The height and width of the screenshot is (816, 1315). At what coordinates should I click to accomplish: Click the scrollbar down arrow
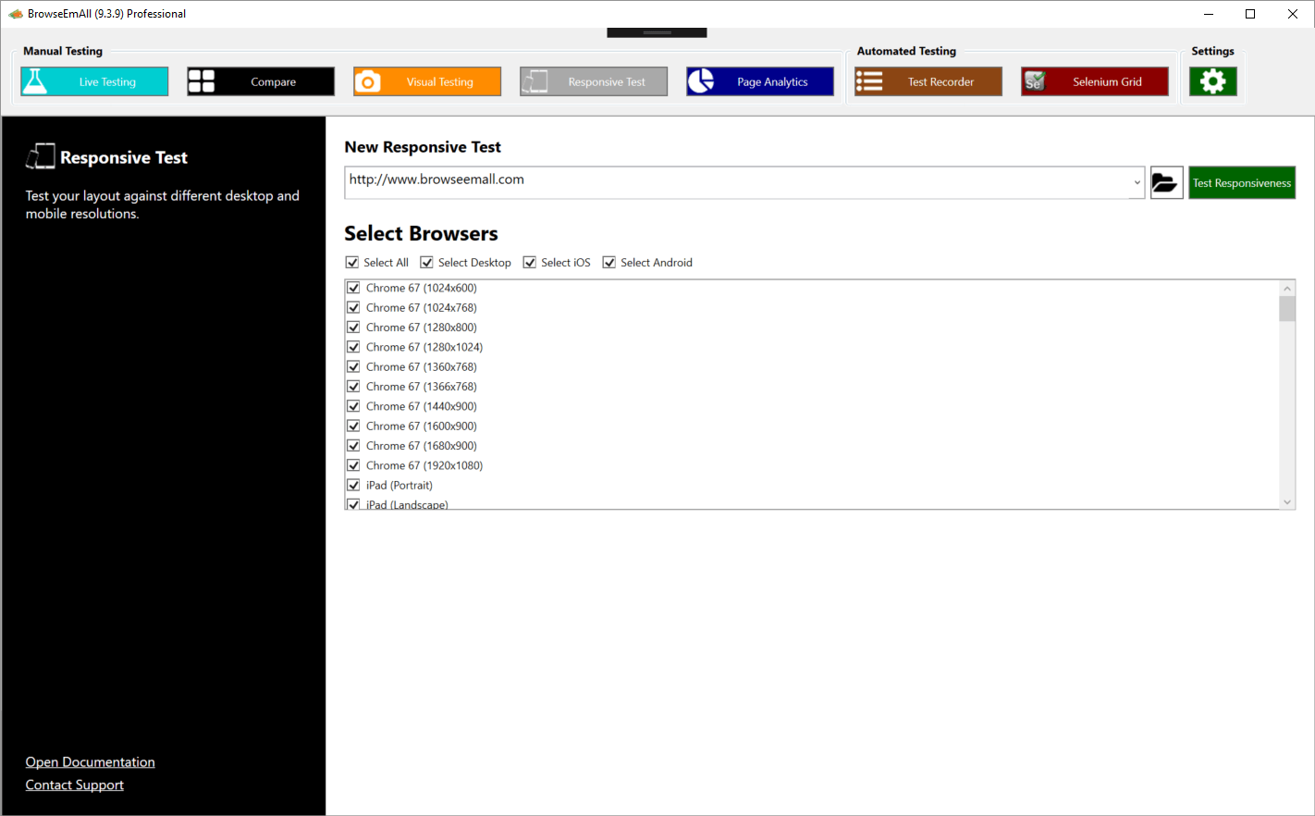1287,502
